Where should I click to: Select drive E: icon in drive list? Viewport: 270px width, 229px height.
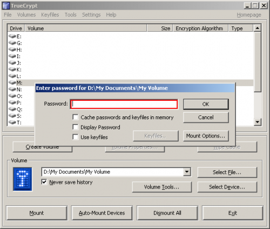[x=12, y=36]
